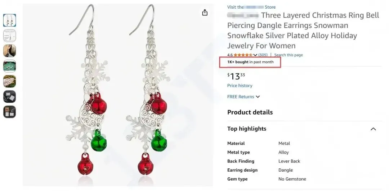Expand the rating dropdown chevron
389x191 pixels.
point(255,55)
